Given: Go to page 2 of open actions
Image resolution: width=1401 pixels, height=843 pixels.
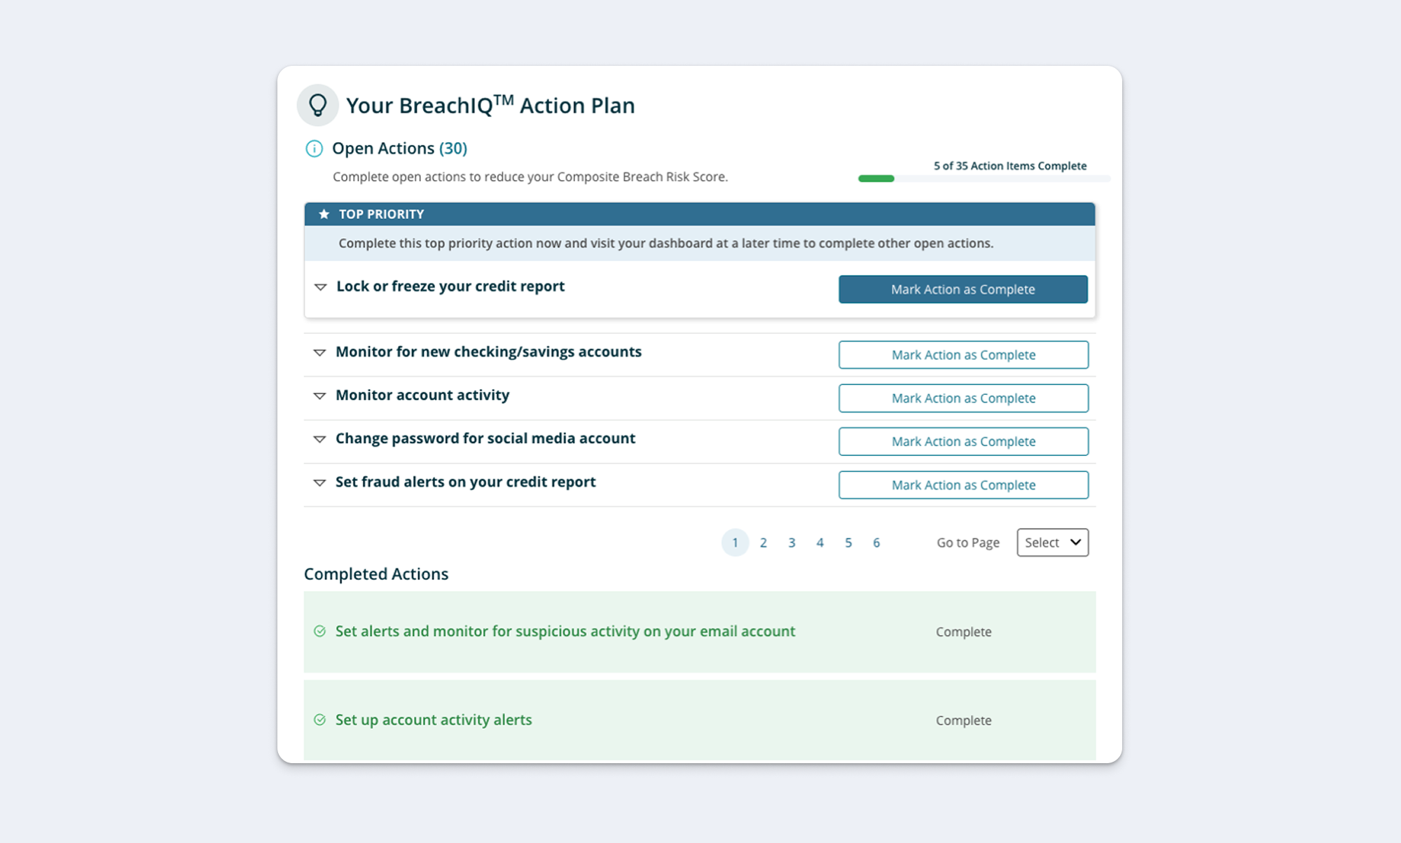Looking at the screenshot, I should pyautogui.click(x=763, y=543).
